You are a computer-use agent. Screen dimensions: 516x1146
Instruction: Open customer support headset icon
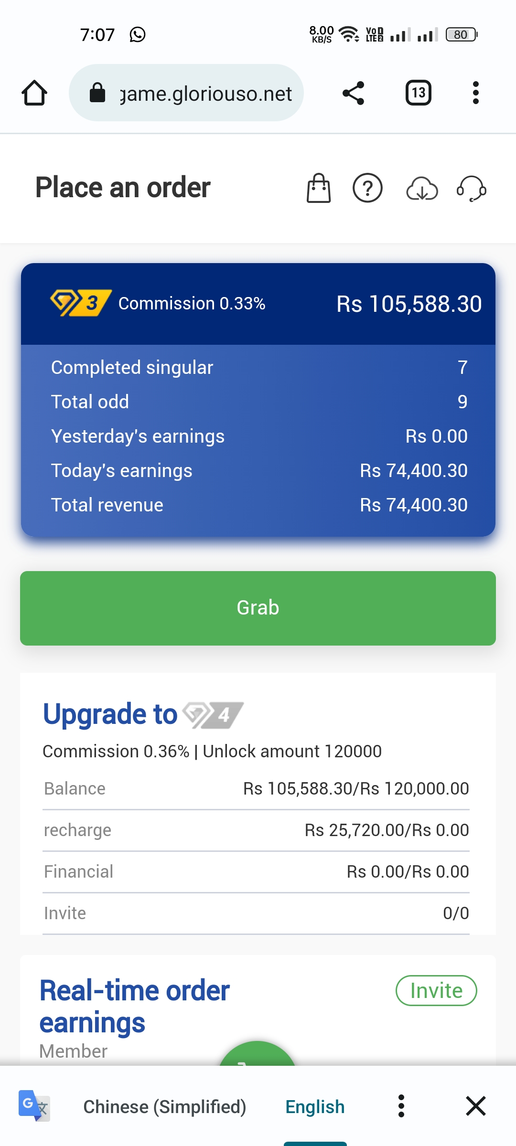click(472, 188)
